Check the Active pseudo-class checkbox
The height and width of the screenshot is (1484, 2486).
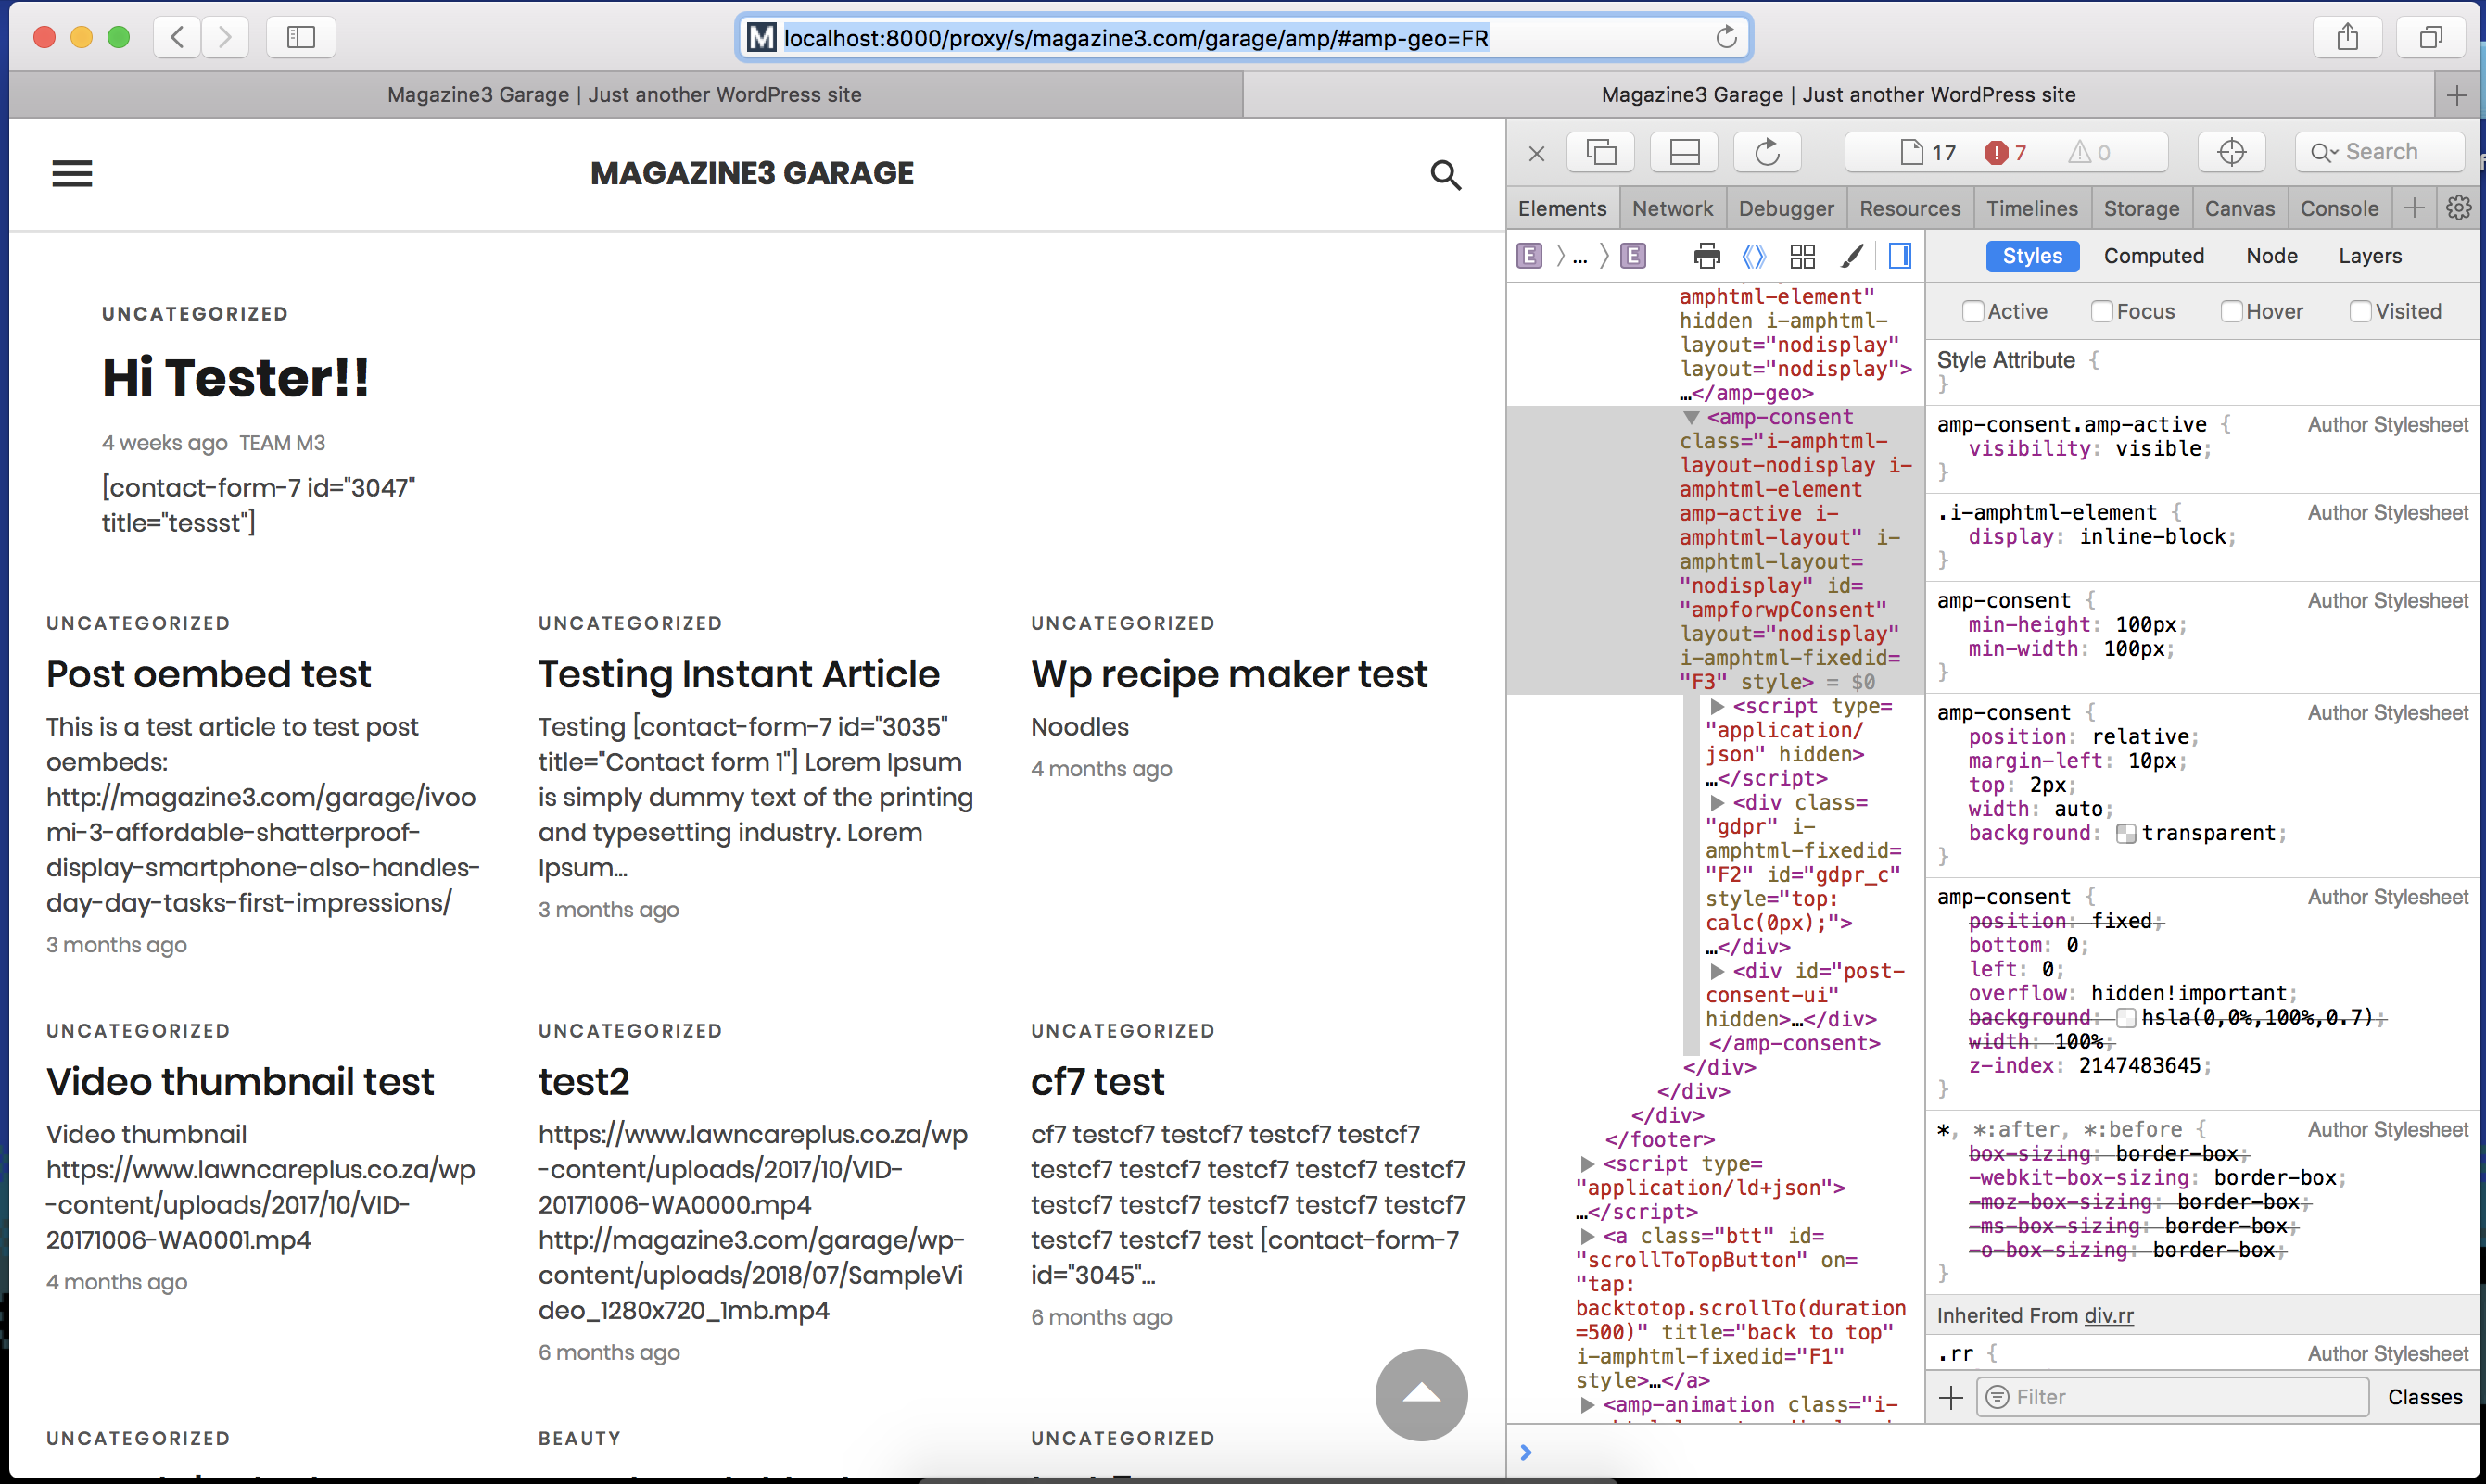pyautogui.click(x=1972, y=312)
